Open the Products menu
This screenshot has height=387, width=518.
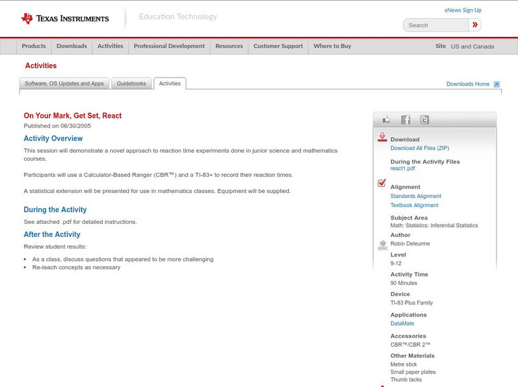[x=34, y=46]
